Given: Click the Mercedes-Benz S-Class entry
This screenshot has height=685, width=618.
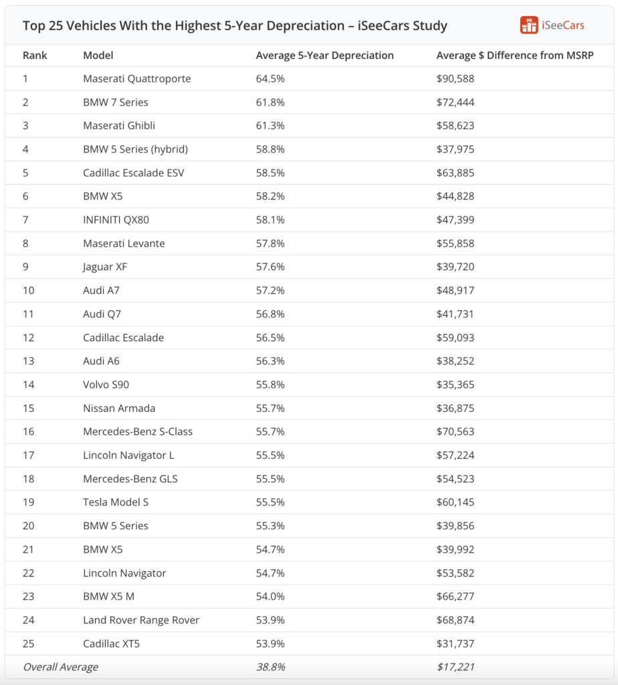Looking at the screenshot, I should (138, 431).
